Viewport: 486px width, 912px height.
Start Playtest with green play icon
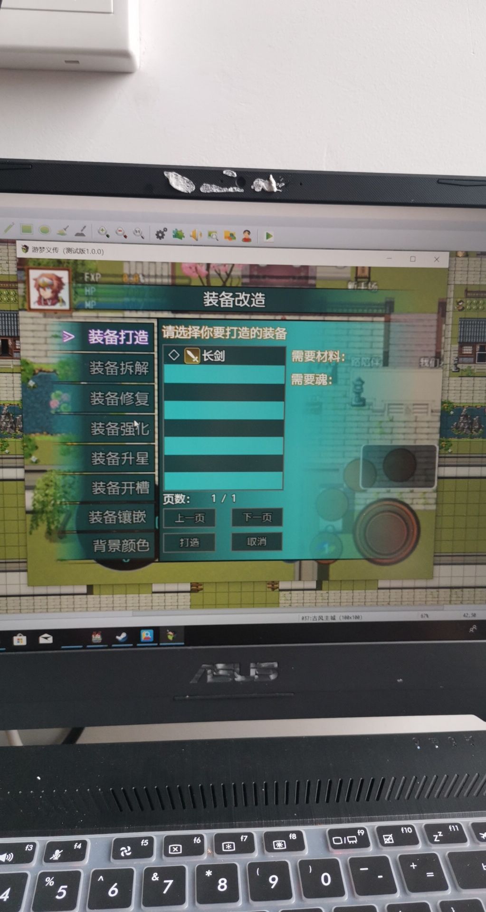tap(269, 236)
